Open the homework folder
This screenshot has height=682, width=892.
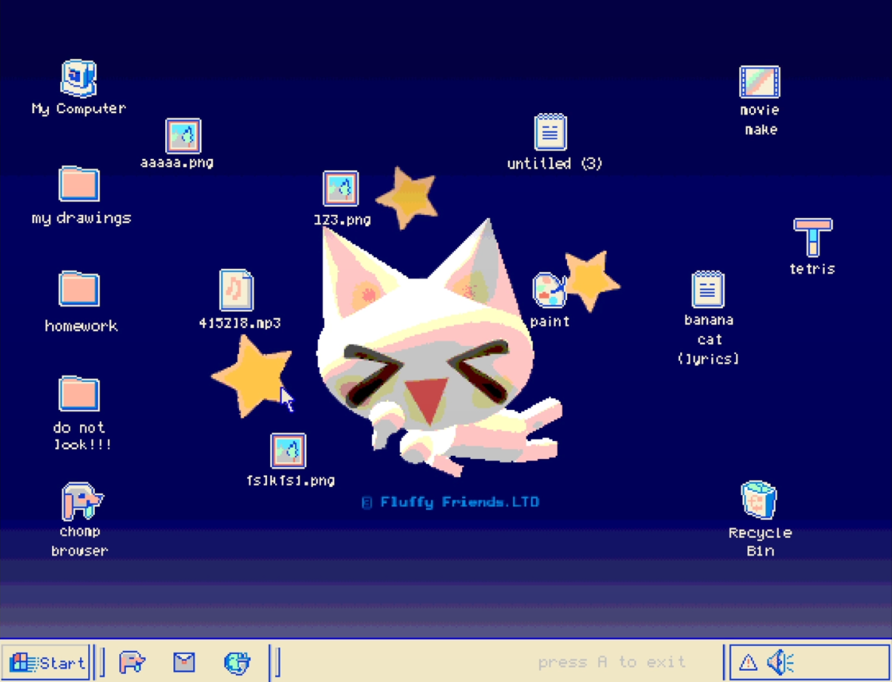78,289
